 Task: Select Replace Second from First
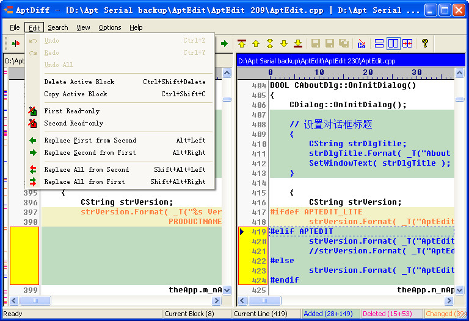click(x=120, y=152)
